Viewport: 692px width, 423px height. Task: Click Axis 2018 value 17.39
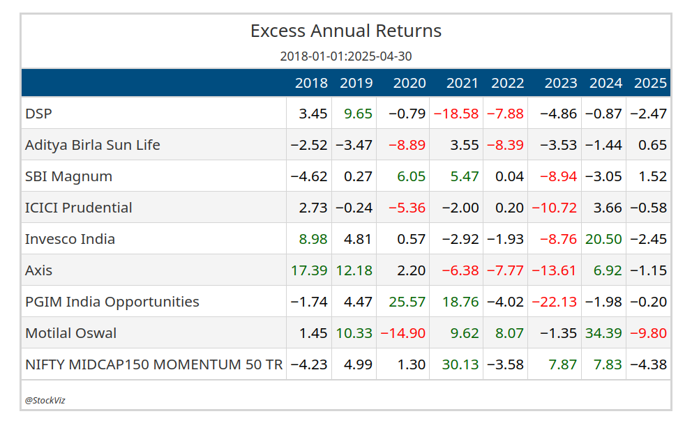pyautogui.click(x=309, y=270)
